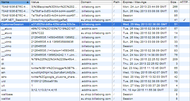Click the au.shop.billabong.com domain of wallbase

tap(96, 94)
